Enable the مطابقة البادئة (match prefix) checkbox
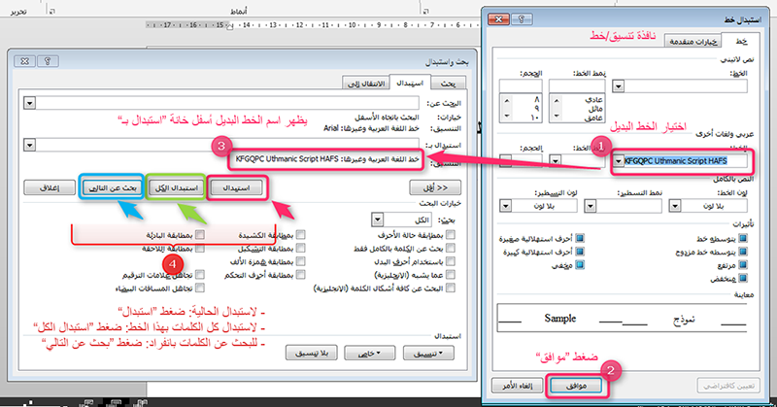Viewport: 777px width, 407px height. (200, 235)
